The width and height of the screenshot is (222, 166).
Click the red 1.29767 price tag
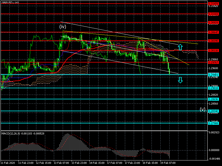coord(213,63)
